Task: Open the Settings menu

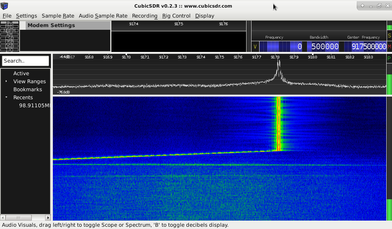Action: click(x=26, y=16)
